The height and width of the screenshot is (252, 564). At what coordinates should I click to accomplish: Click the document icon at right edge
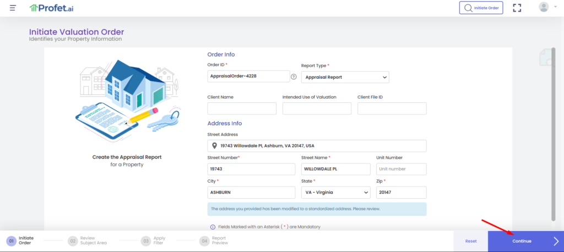click(545, 58)
